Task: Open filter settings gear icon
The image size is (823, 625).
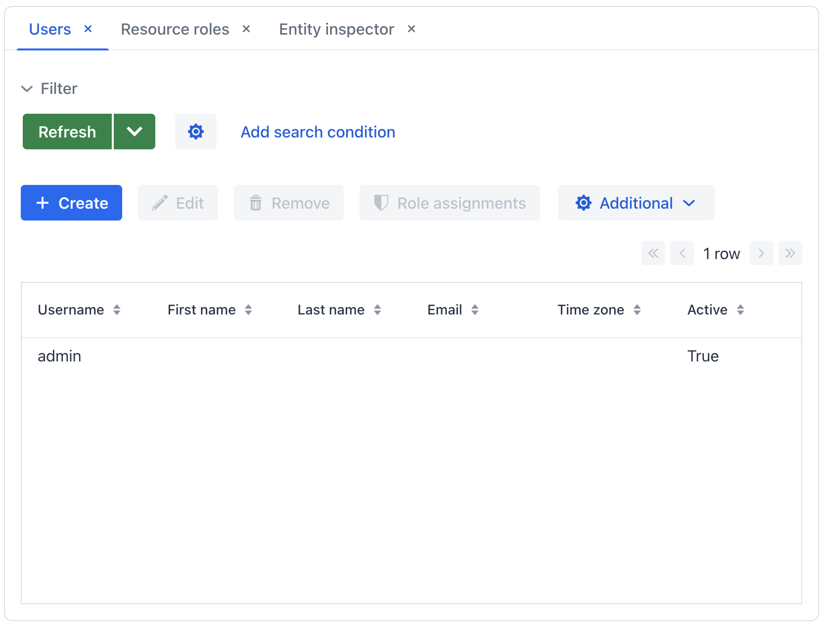Action: pyautogui.click(x=195, y=132)
